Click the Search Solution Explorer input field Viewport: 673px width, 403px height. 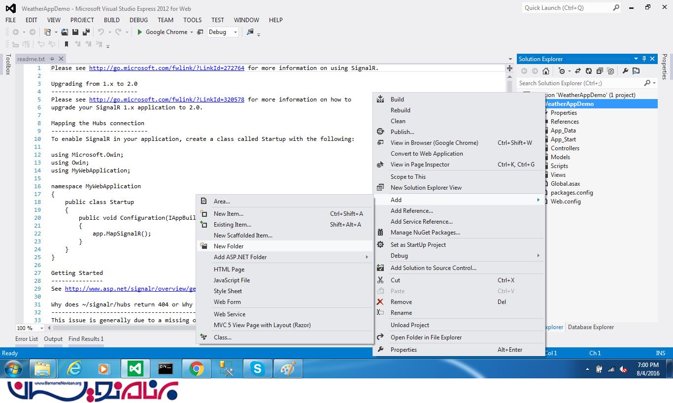(x=580, y=83)
